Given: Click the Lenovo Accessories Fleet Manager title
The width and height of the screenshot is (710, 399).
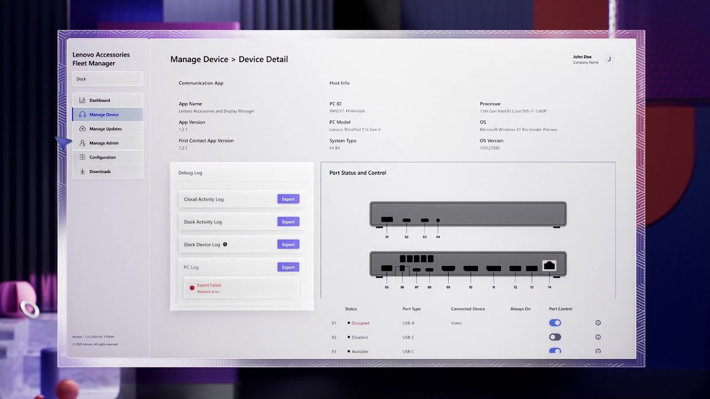Looking at the screenshot, I should (x=101, y=59).
